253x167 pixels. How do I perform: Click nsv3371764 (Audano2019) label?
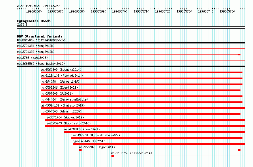64,117
